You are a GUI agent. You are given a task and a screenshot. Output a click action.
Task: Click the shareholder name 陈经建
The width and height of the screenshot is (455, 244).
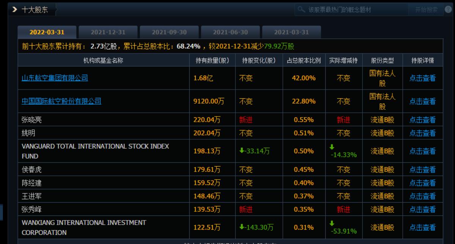click(x=31, y=183)
